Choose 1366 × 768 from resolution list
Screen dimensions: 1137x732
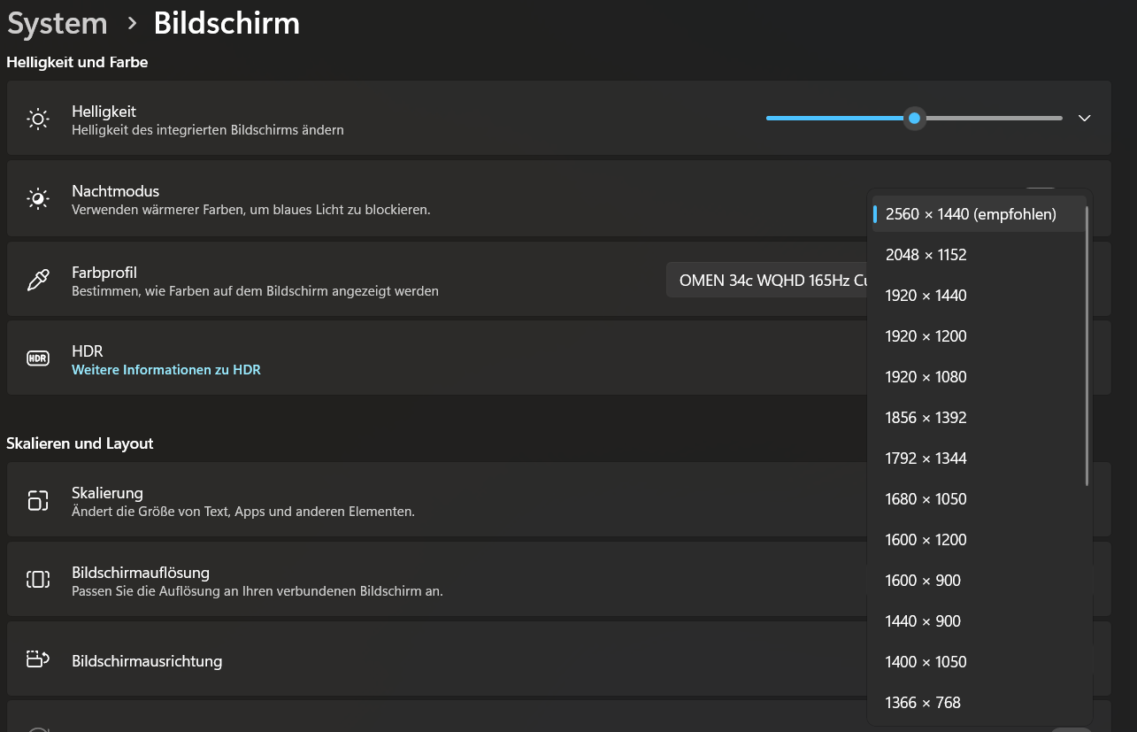pos(923,703)
